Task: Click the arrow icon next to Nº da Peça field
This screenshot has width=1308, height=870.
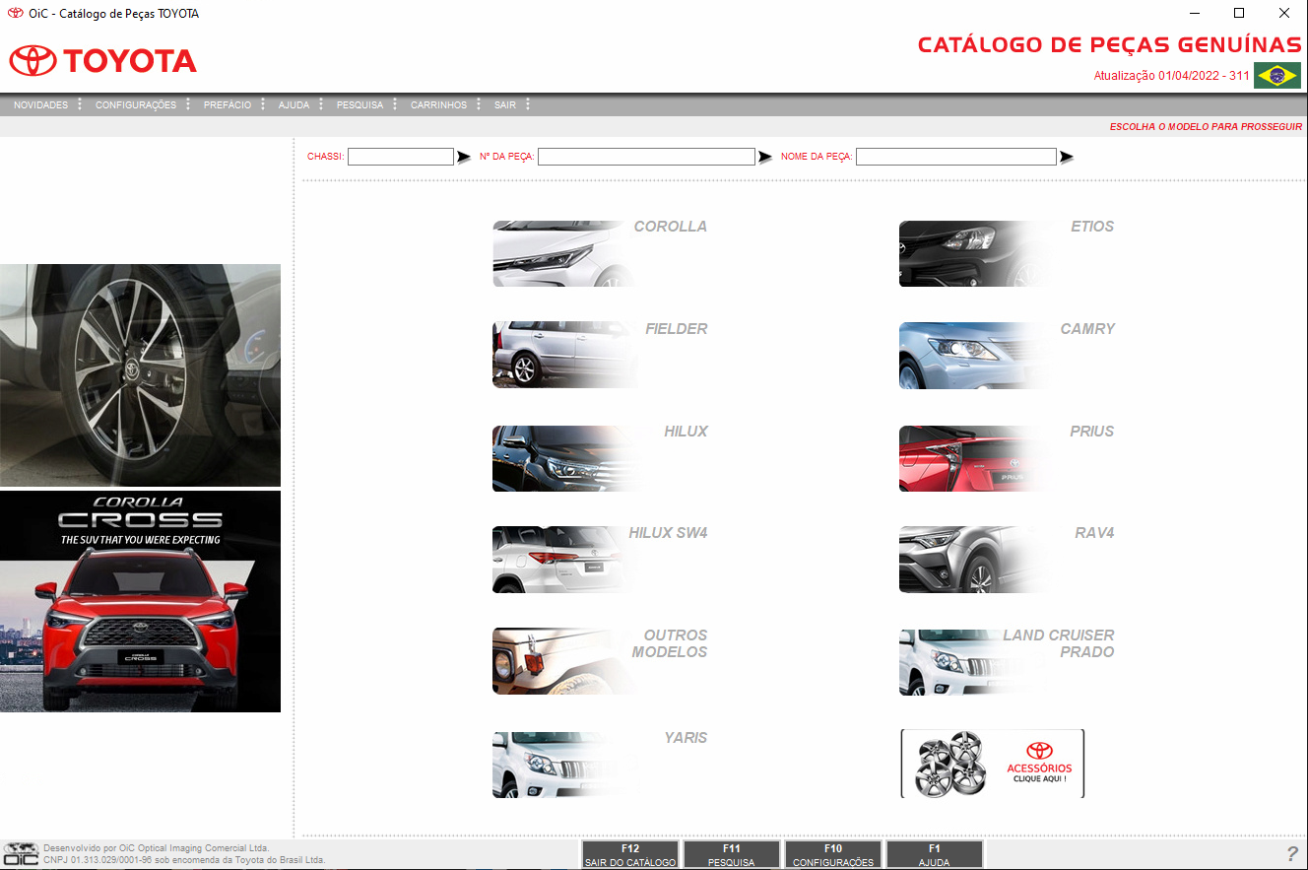Action: pyautogui.click(x=764, y=157)
